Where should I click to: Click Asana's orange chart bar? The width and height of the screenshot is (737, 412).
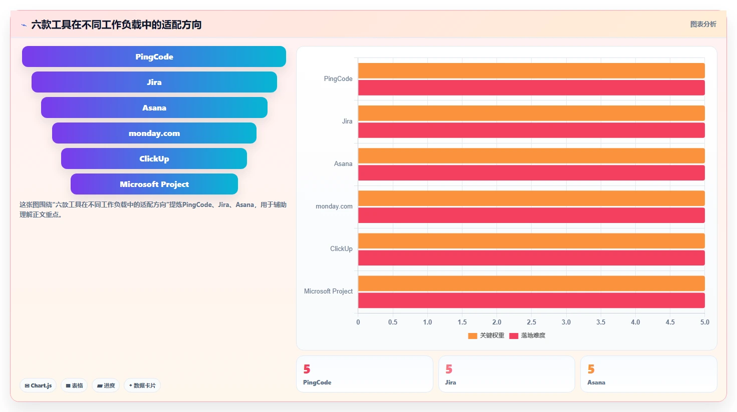click(531, 155)
